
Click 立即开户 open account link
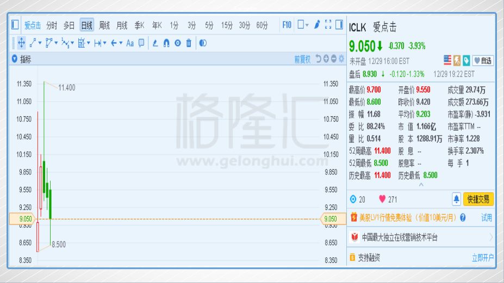pyautogui.click(x=483, y=257)
